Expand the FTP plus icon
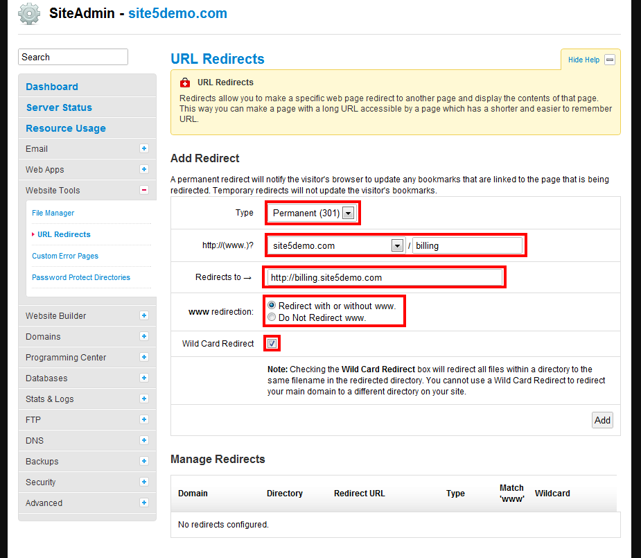 click(144, 420)
